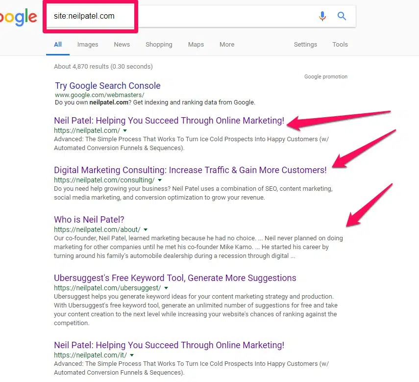Expand dropdown arrow next to neilpatel.com/consulting/ URL
This screenshot has width=419, height=382.
coord(160,180)
